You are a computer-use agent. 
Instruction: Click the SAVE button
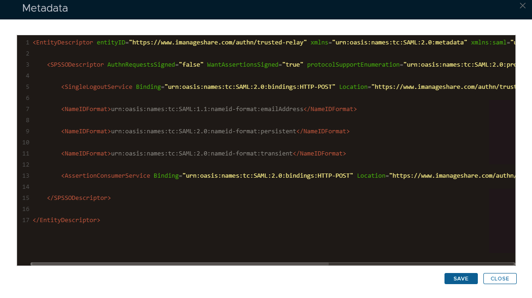click(x=461, y=279)
